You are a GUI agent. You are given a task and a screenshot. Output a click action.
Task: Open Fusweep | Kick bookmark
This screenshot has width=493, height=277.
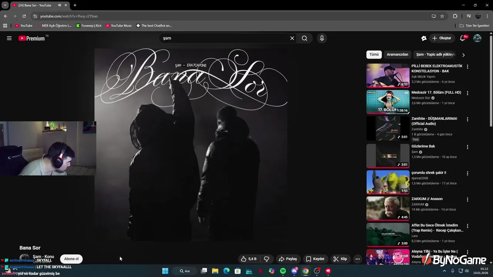tap(89, 26)
